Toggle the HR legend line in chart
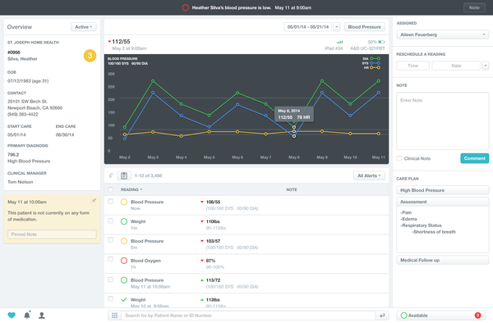The width and height of the screenshot is (493, 323). click(375, 67)
